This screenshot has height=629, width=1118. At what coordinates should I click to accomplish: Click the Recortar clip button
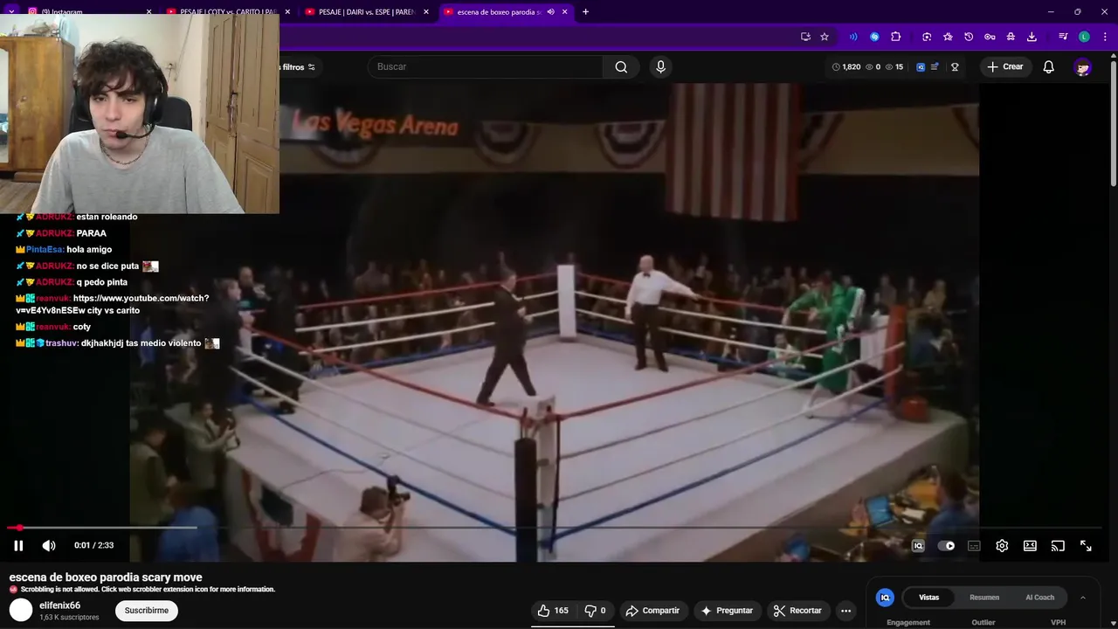coord(797,611)
